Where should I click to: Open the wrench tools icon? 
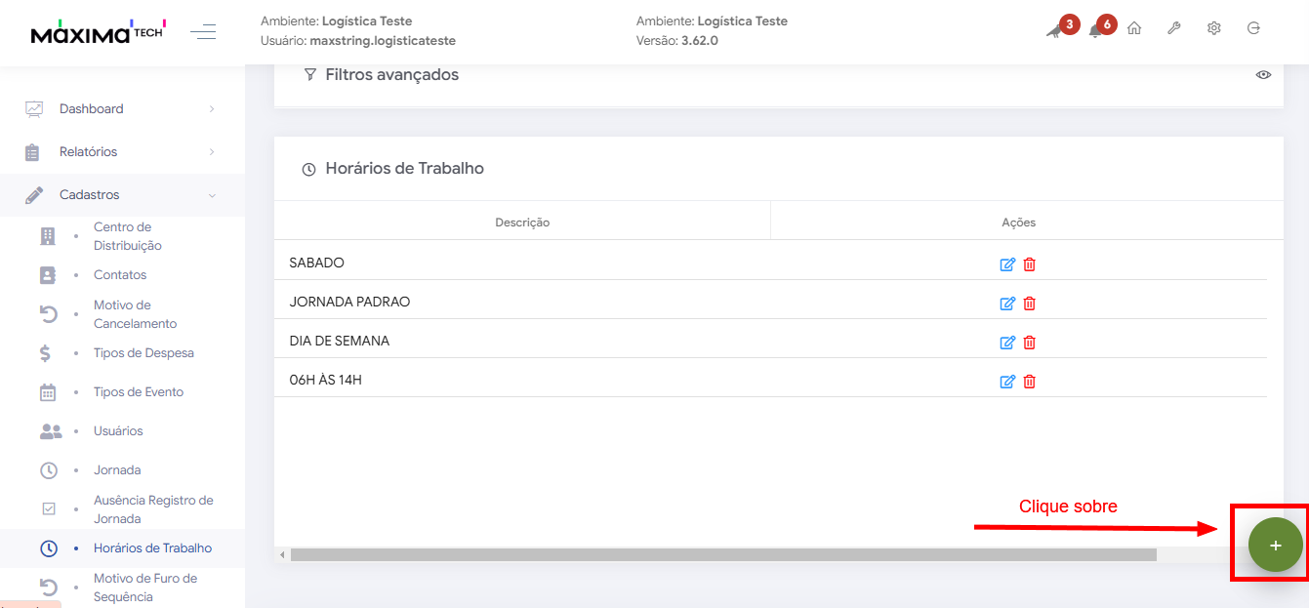(x=1174, y=29)
